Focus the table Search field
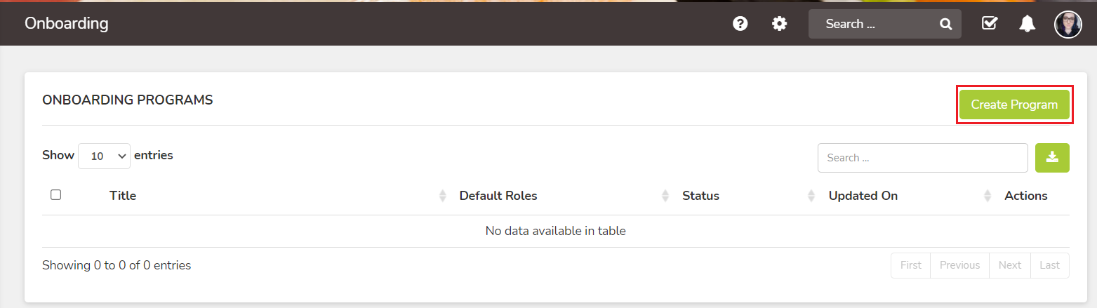Image resolution: width=1097 pixels, height=308 pixels. [x=922, y=158]
